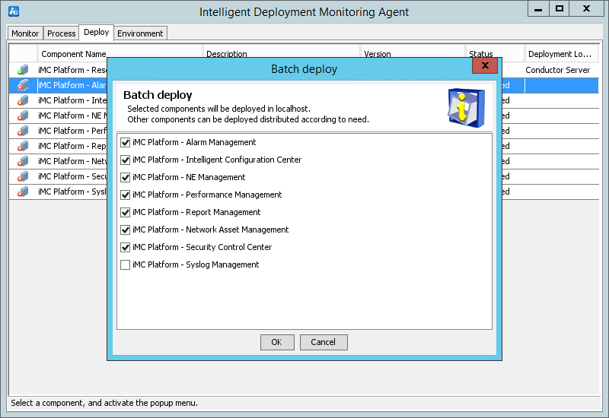This screenshot has width=609, height=418.
Task: Switch to the Monitor tab
Action: (25, 33)
